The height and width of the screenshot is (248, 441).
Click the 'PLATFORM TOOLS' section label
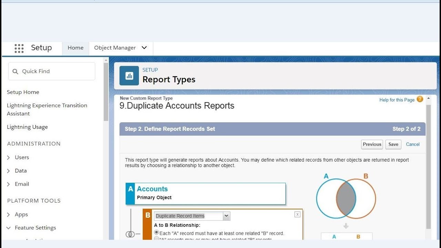34,201
